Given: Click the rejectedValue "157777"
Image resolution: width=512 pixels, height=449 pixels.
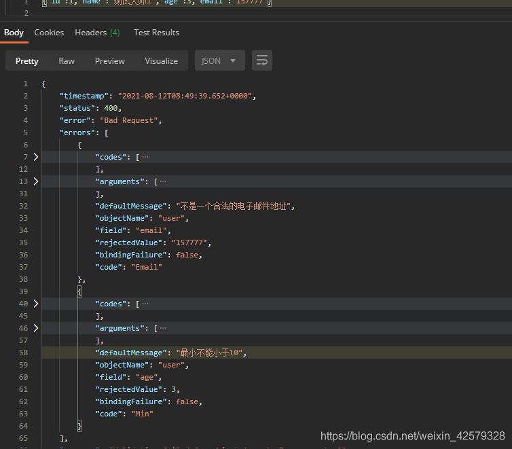Looking at the screenshot, I should [189, 243].
